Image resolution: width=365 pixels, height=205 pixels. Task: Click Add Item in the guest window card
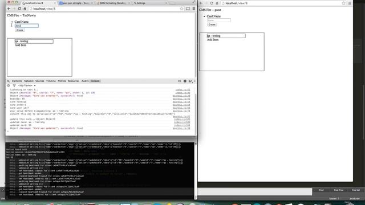[x=213, y=40]
